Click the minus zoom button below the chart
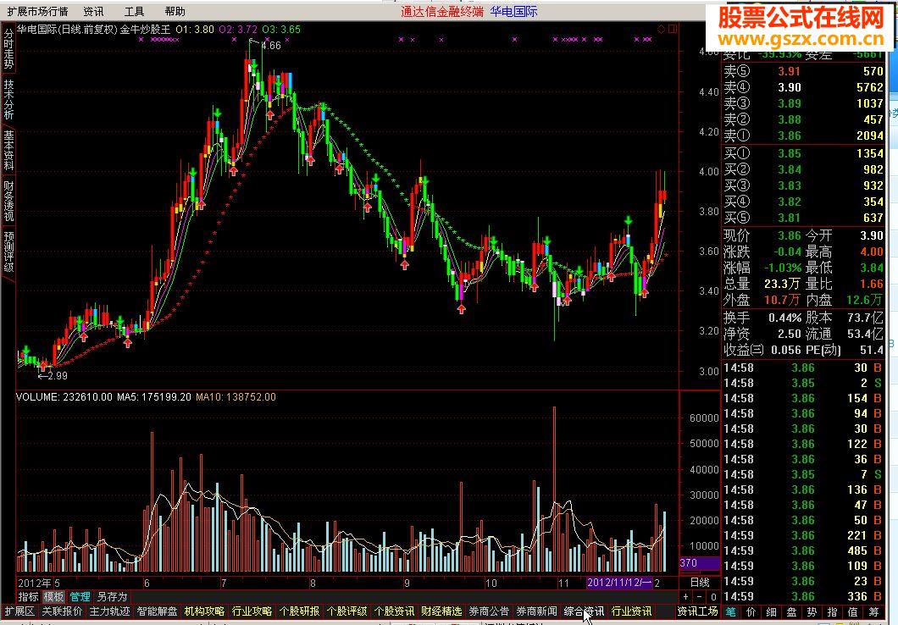This screenshot has height=625, width=898. 699,597
